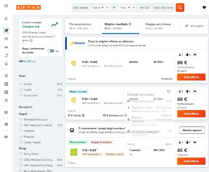
Task: Uncheck the '2 o più scali' filter
Action: click(x=21, y=95)
